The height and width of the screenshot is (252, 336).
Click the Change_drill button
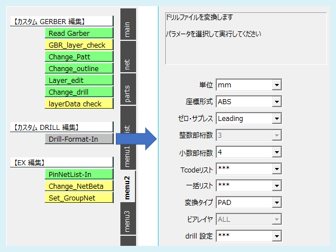79,92
